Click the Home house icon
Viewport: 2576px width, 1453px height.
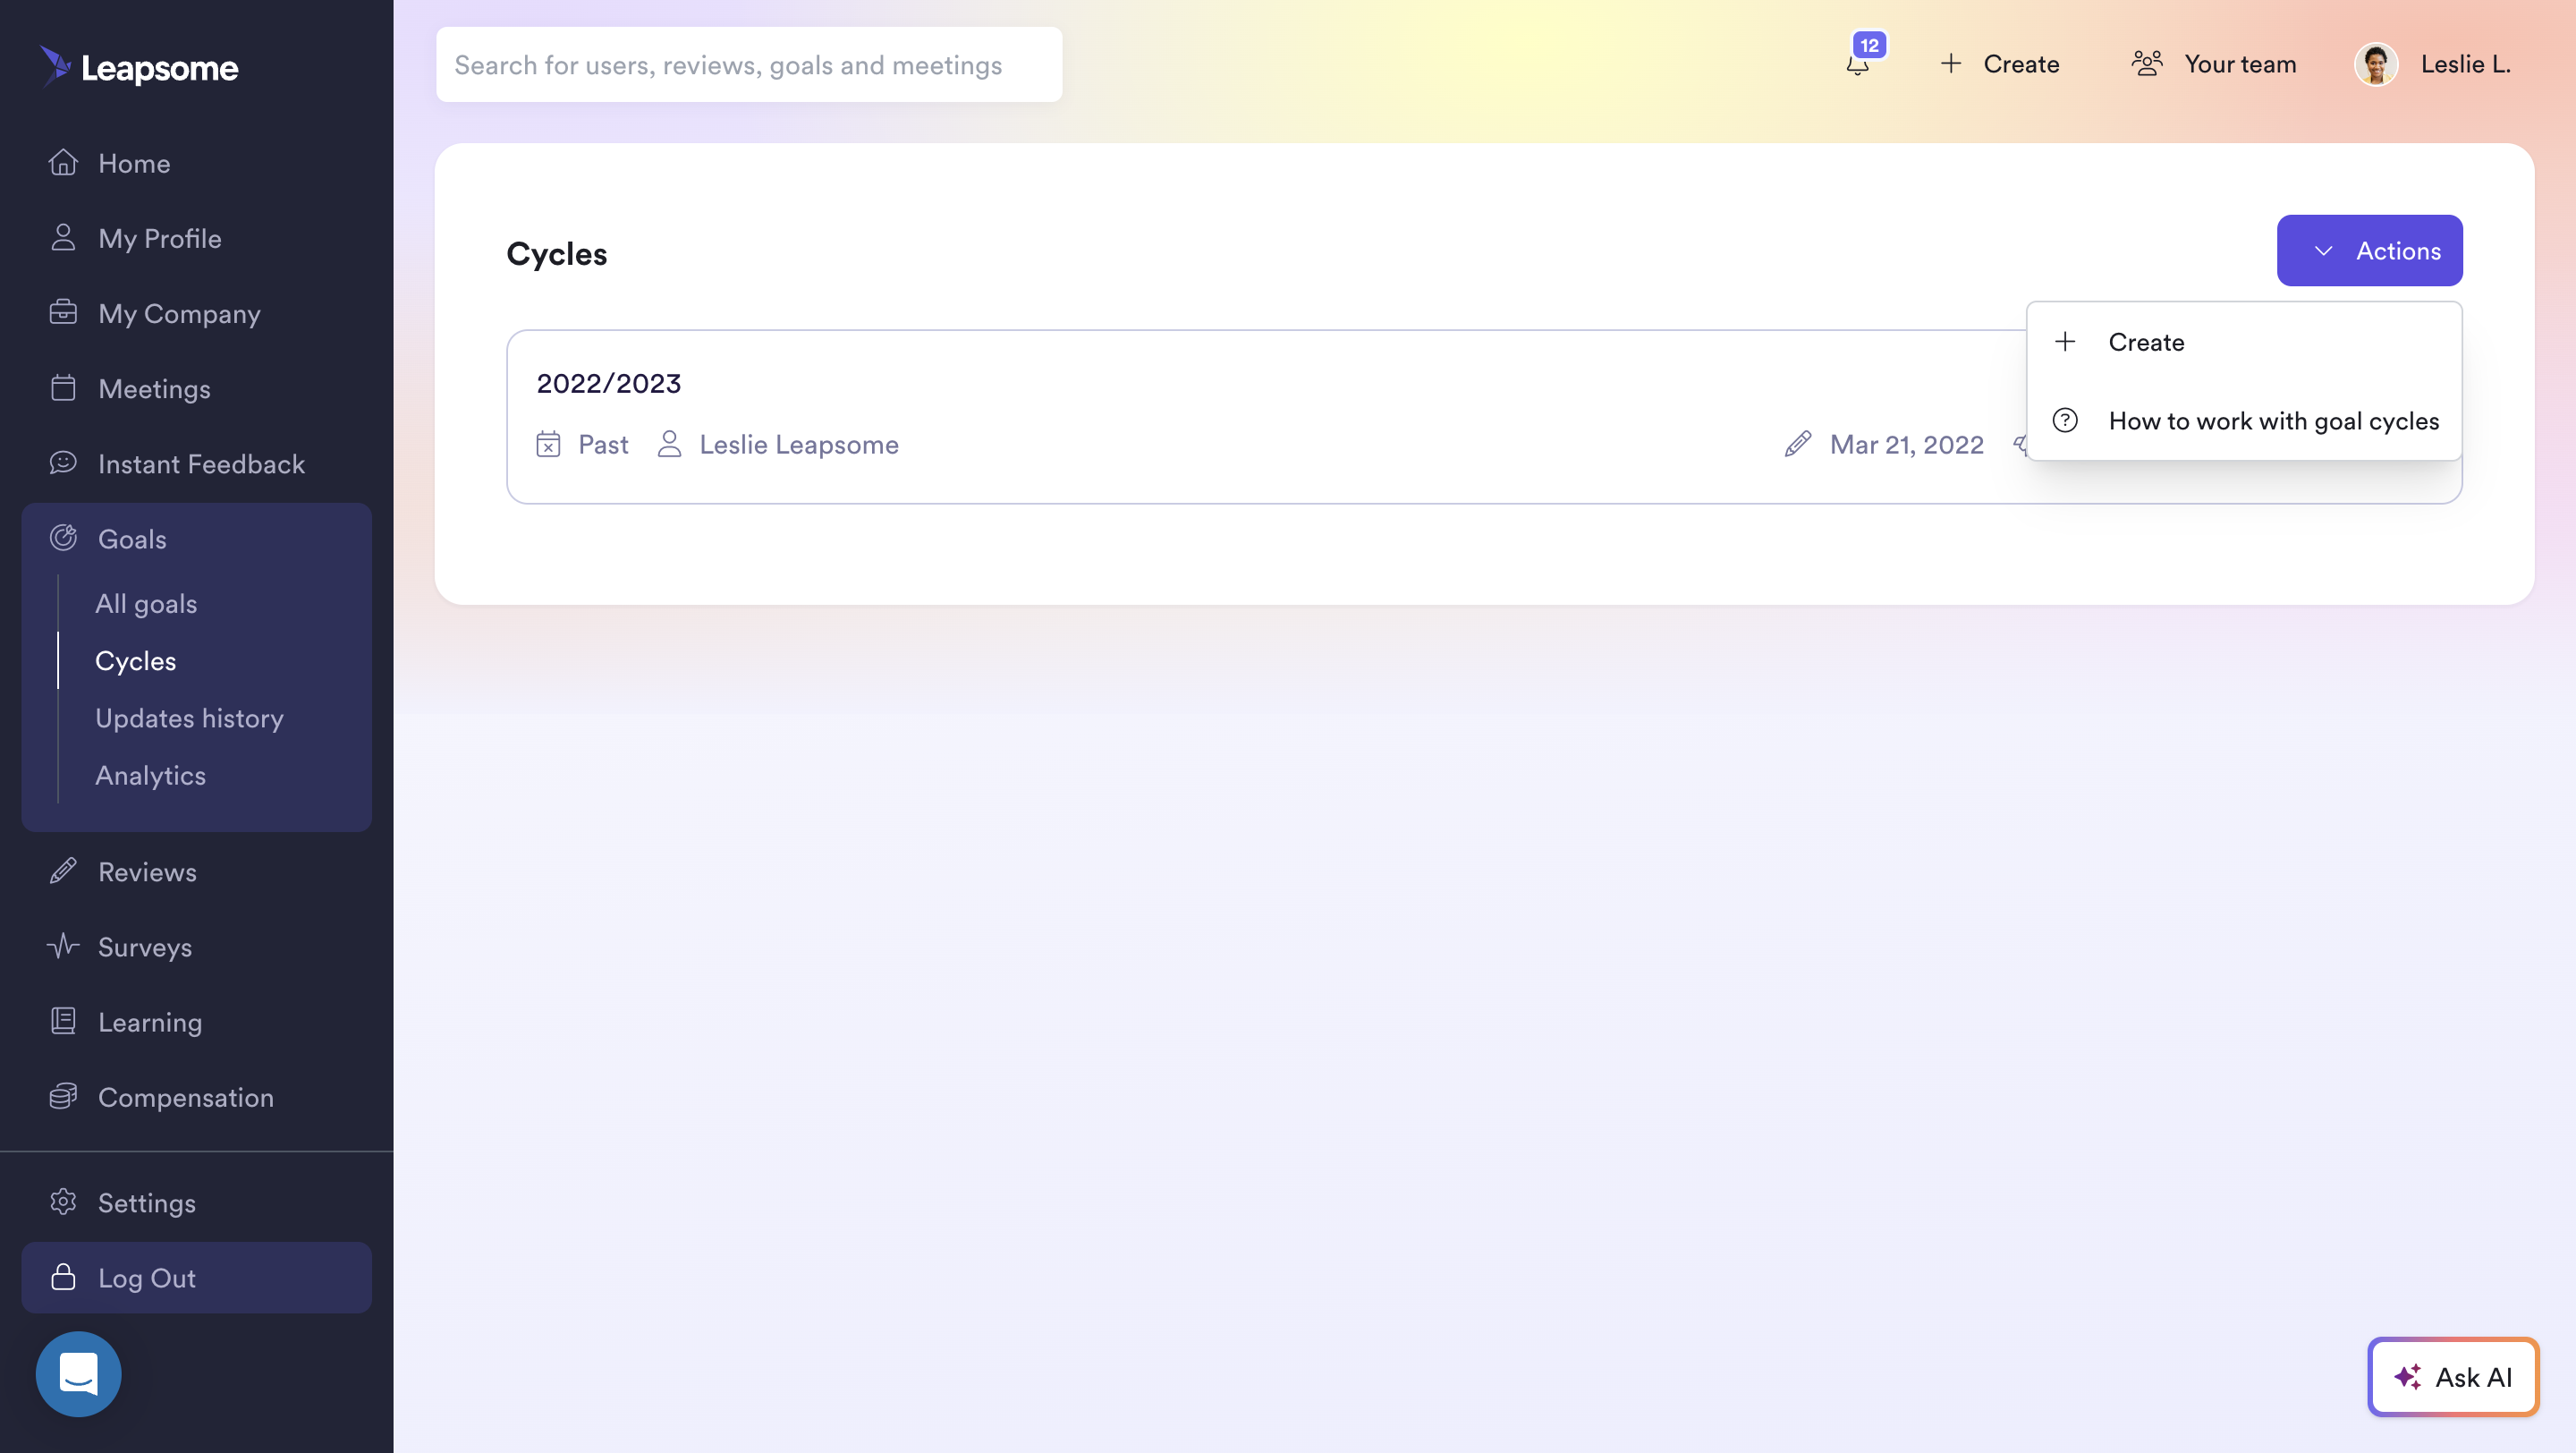[63, 162]
